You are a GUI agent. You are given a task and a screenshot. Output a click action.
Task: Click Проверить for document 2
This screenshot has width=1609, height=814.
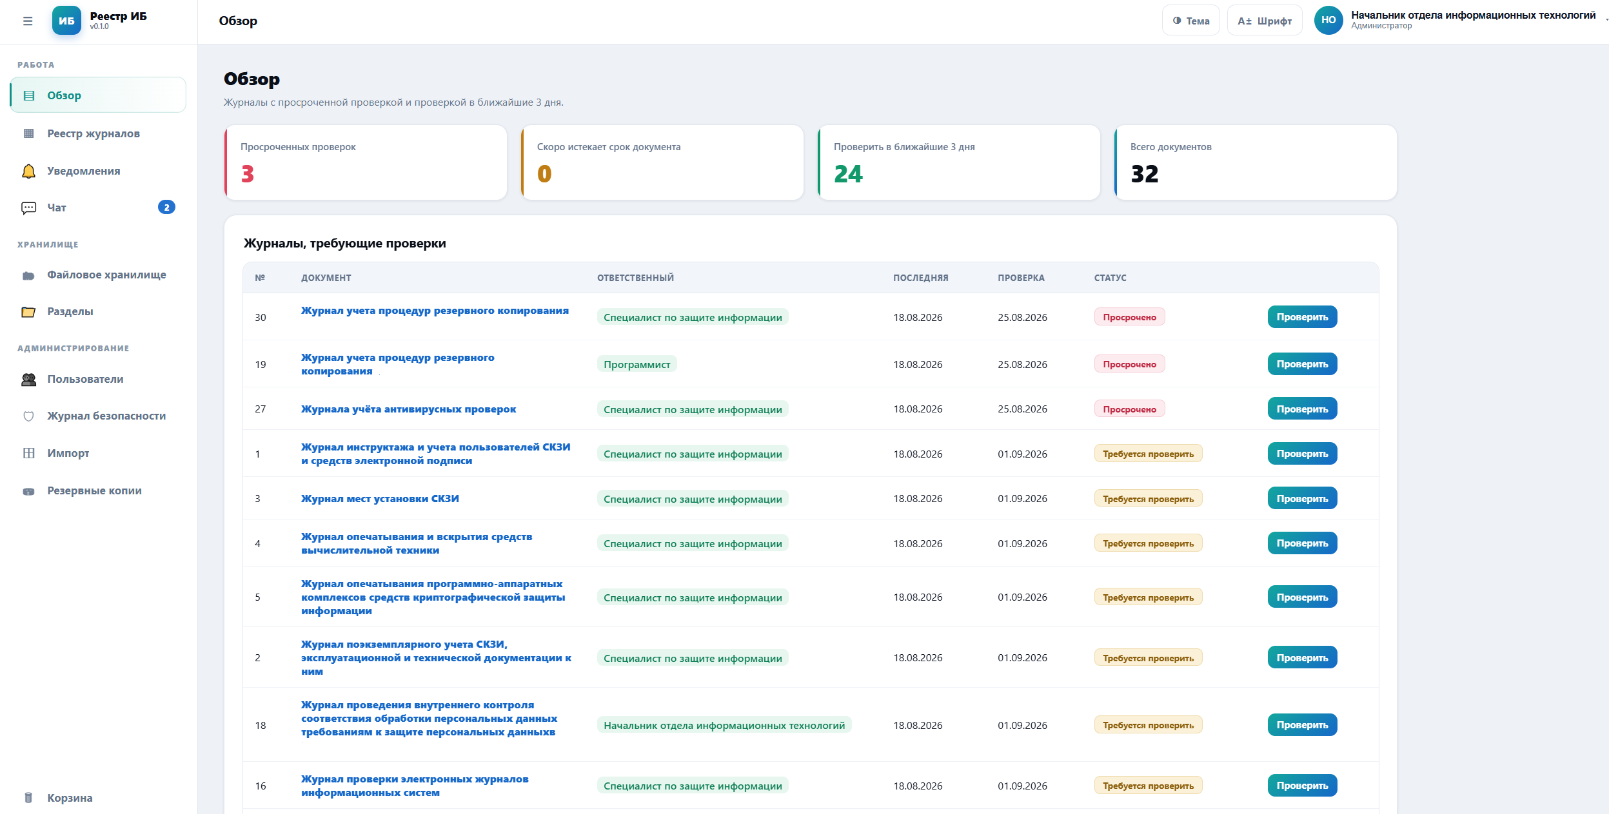pos(1302,657)
